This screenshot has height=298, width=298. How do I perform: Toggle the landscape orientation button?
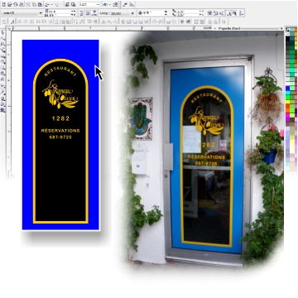tap(88, 13)
